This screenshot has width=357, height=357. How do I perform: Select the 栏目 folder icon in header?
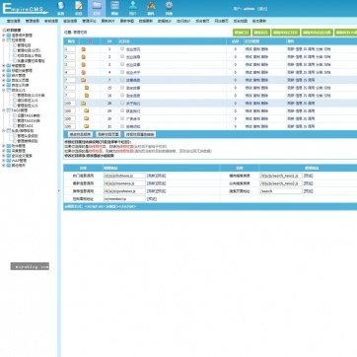(97, 8)
